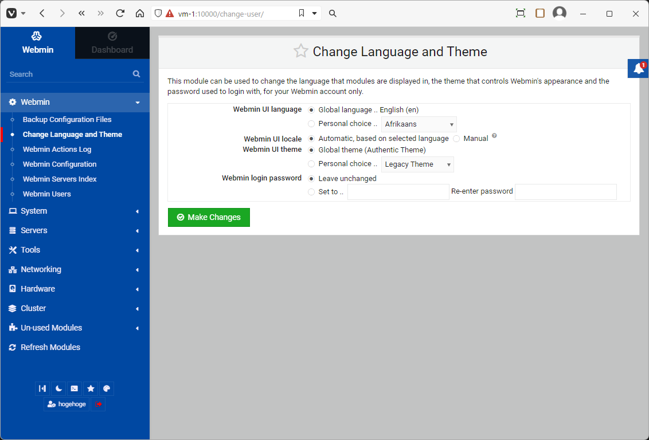The width and height of the screenshot is (649, 440).
Task: Switch to the Webmin tab
Action: 38,42
